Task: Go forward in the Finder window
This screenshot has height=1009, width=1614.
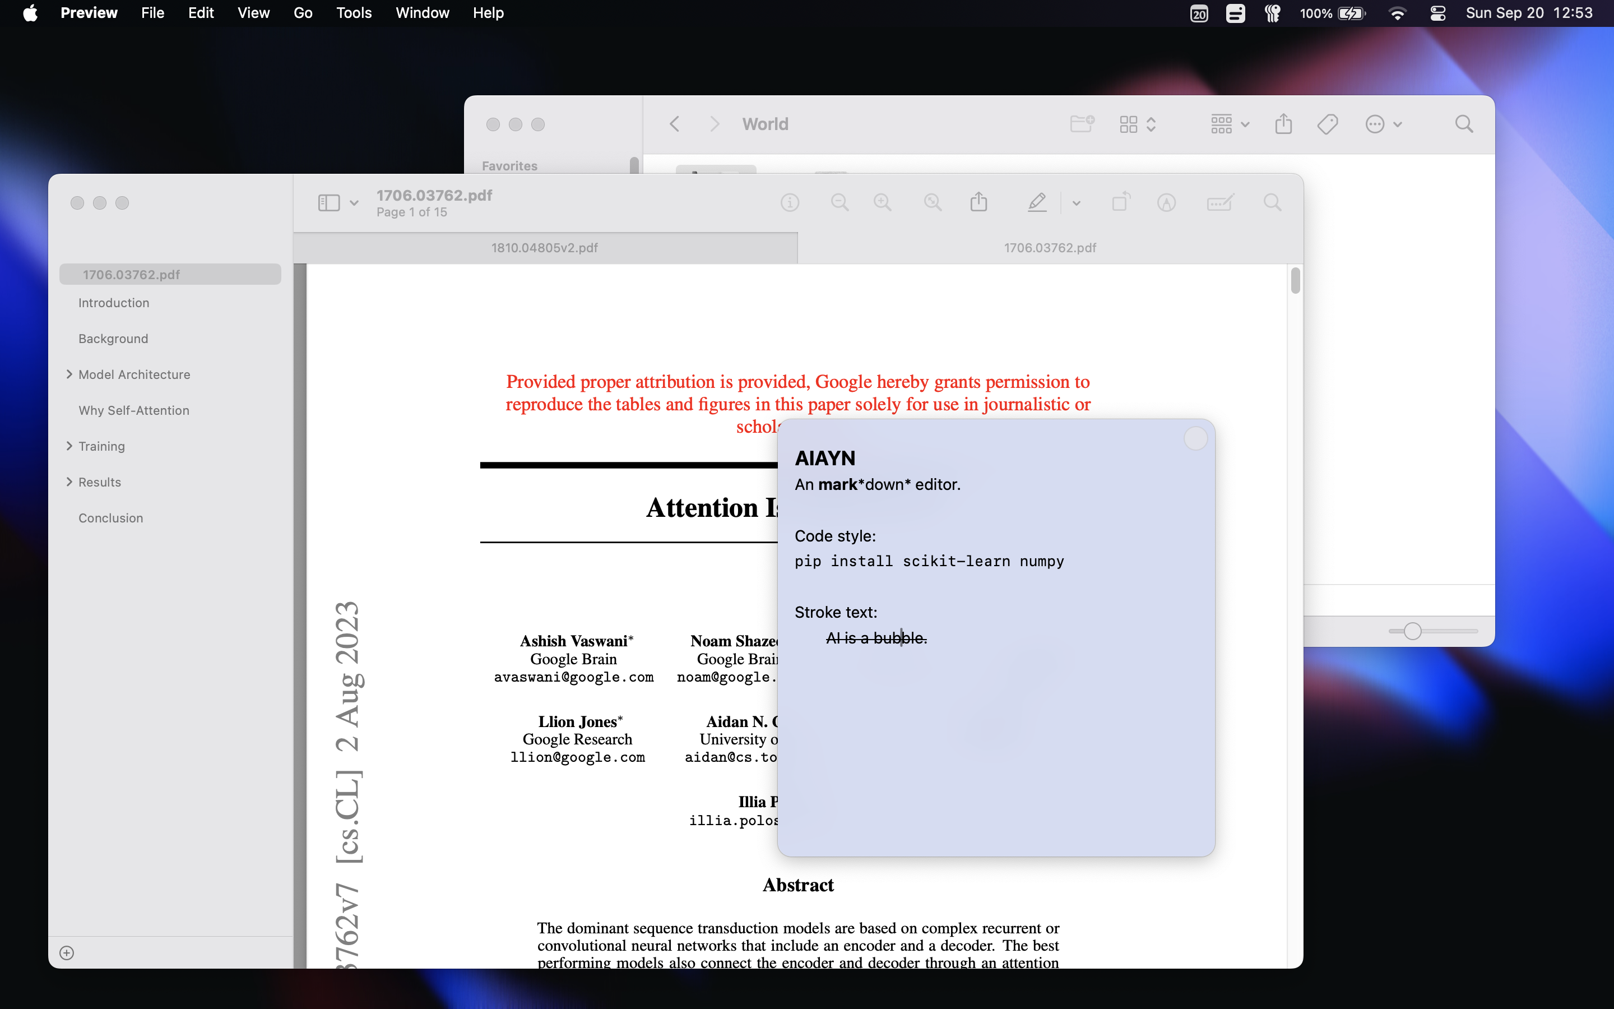Action: [x=715, y=124]
